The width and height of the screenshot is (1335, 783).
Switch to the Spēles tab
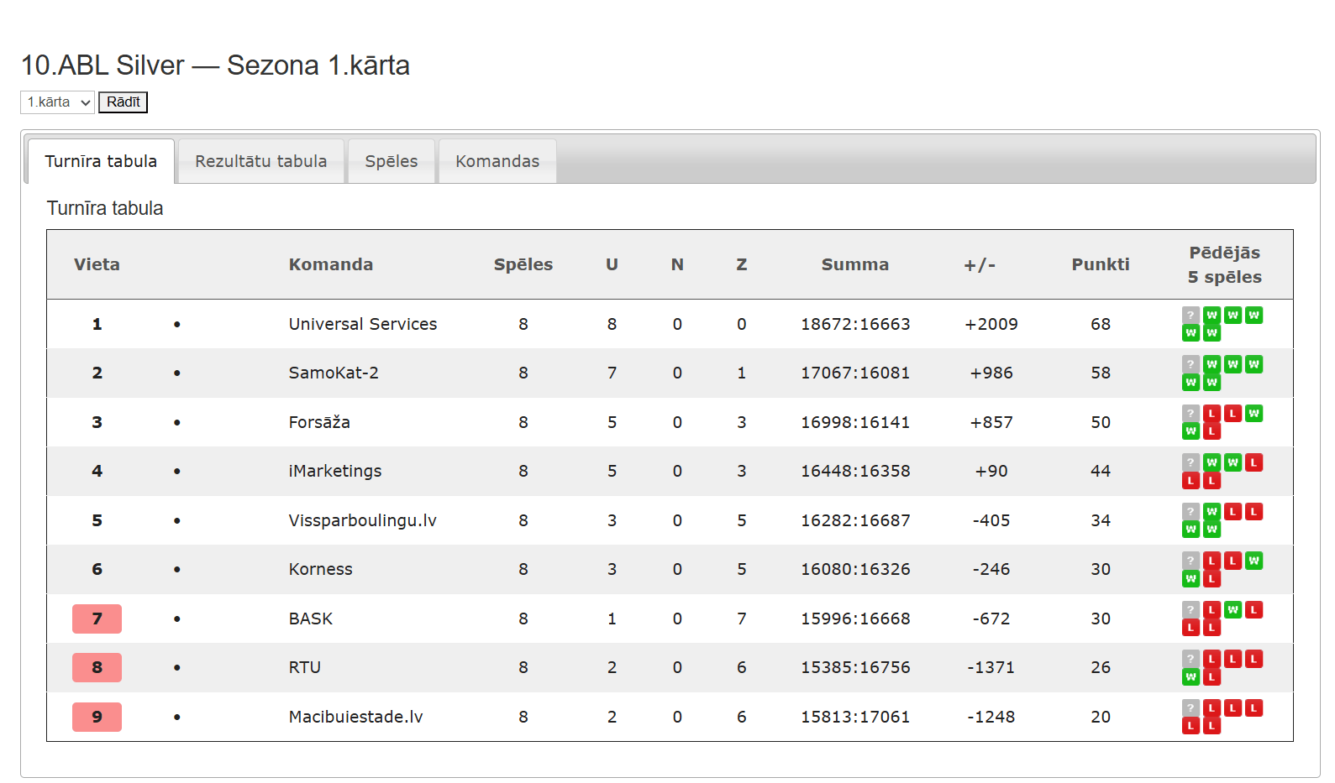(392, 161)
